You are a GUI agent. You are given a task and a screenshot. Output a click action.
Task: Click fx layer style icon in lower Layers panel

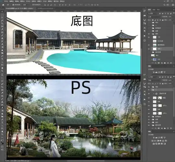coord(156,128)
